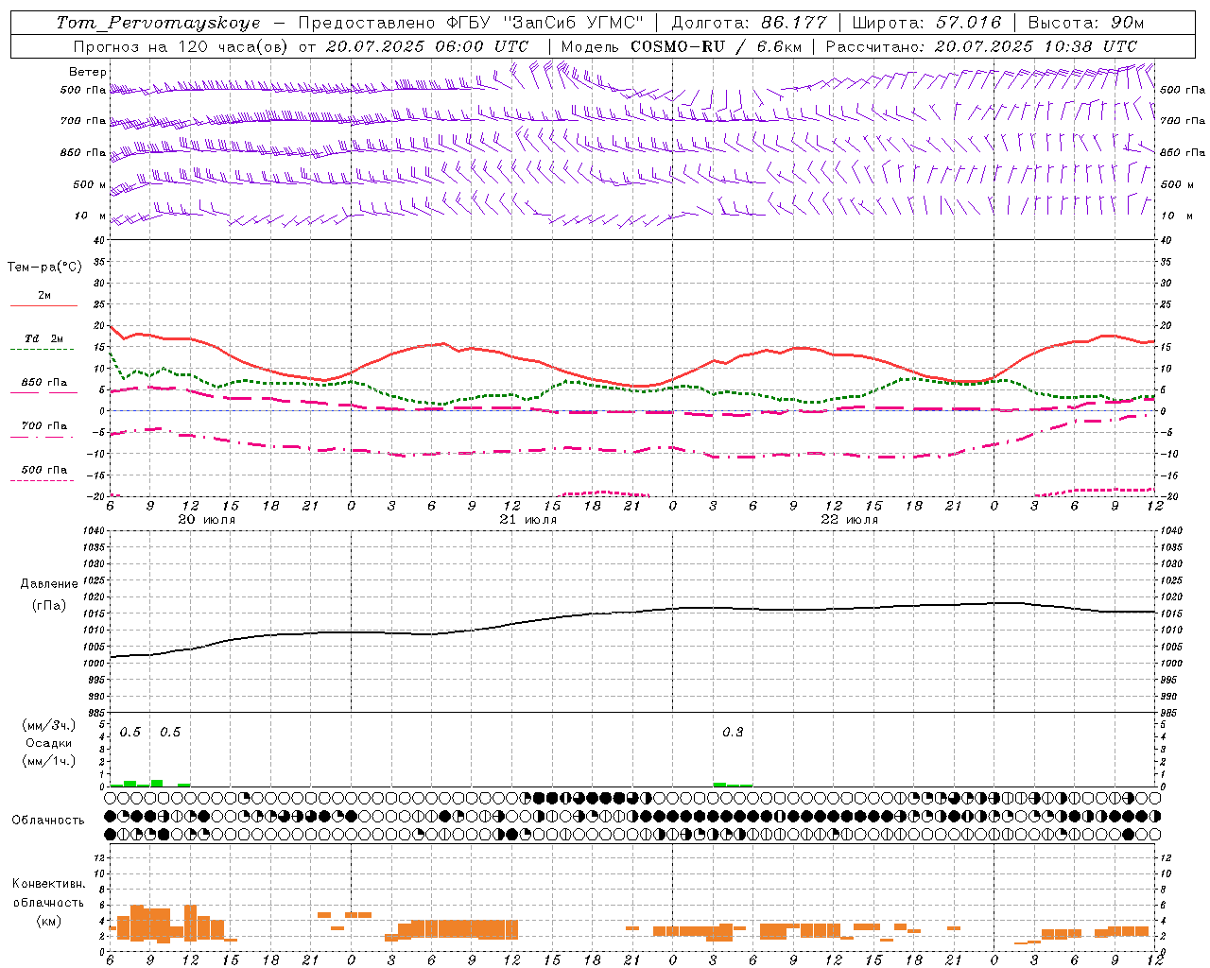Click the red solid line sample under 2м
The width and height of the screenshot is (1210, 968).
pos(43,305)
